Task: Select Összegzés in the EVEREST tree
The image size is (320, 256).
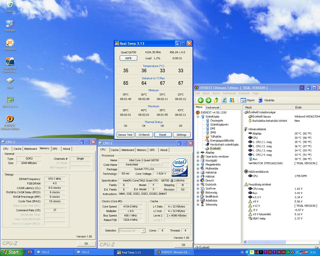Action: coord(214,120)
